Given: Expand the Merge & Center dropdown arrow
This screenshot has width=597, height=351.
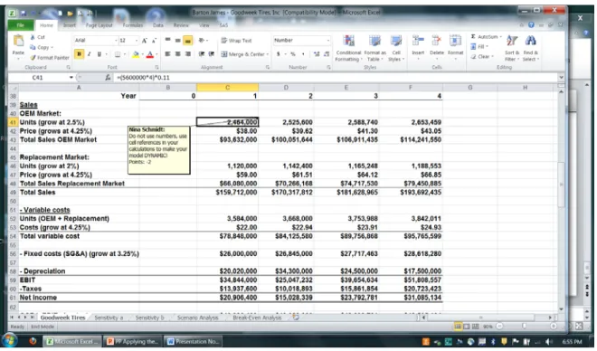Looking at the screenshot, I should pos(268,54).
